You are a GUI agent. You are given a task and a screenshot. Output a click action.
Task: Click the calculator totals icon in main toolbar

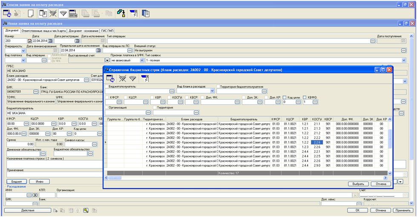pyautogui.click(x=73, y=13)
